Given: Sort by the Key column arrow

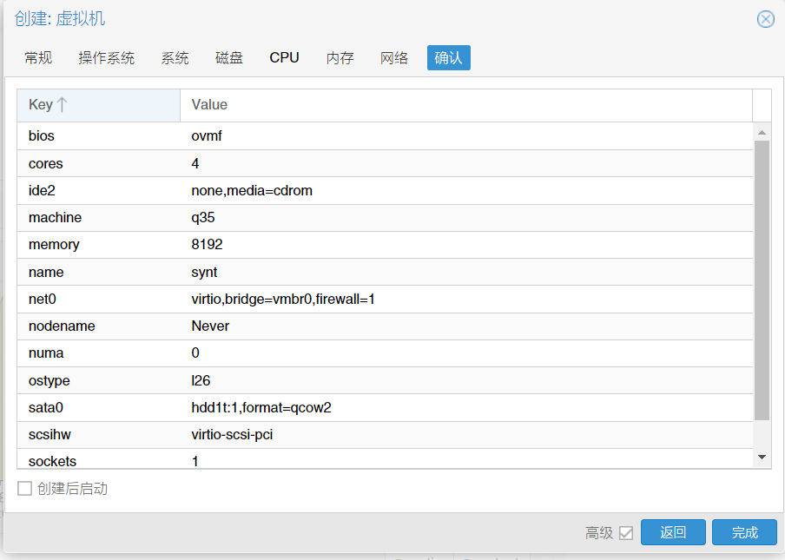Looking at the screenshot, I should (62, 104).
